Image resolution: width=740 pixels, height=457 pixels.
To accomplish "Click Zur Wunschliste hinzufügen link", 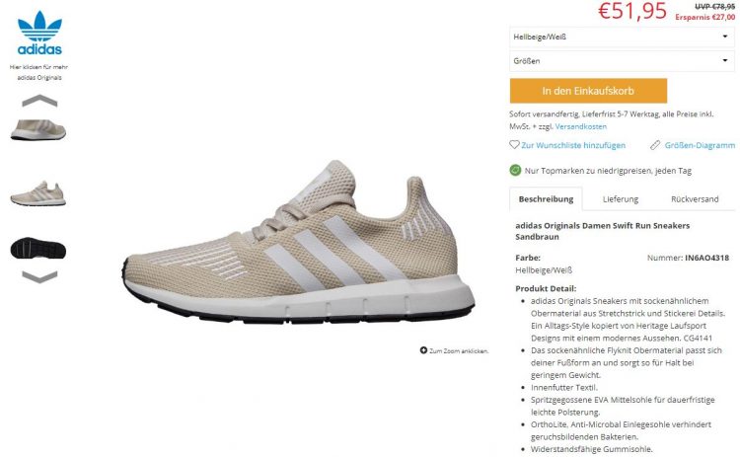I will [573, 145].
